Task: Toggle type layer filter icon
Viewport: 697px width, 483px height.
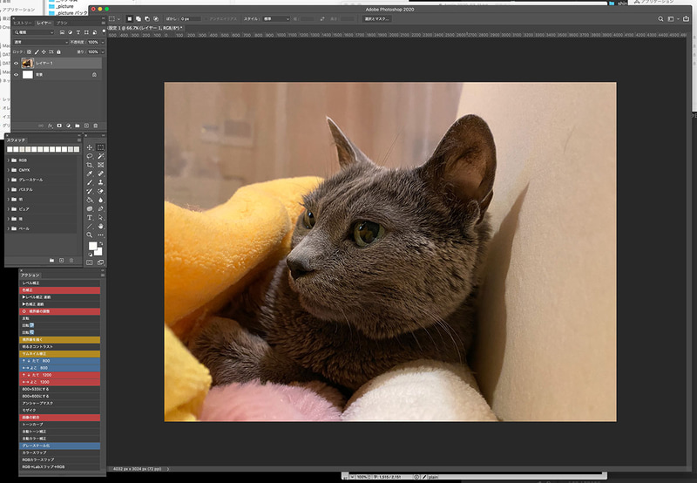Action: (78, 32)
